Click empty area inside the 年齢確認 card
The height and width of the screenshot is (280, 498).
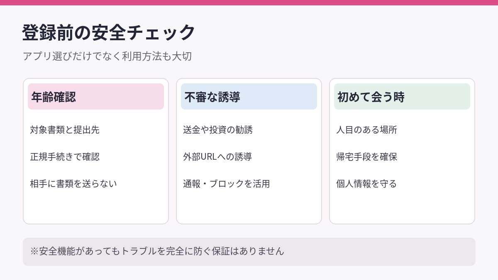click(96, 207)
